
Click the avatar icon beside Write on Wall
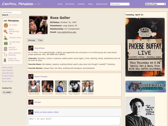(x=31, y=112)
